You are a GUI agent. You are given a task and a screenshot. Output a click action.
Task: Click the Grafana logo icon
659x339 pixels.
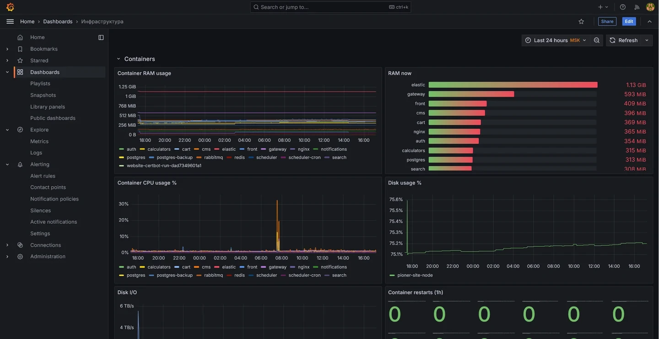point(10,7)
